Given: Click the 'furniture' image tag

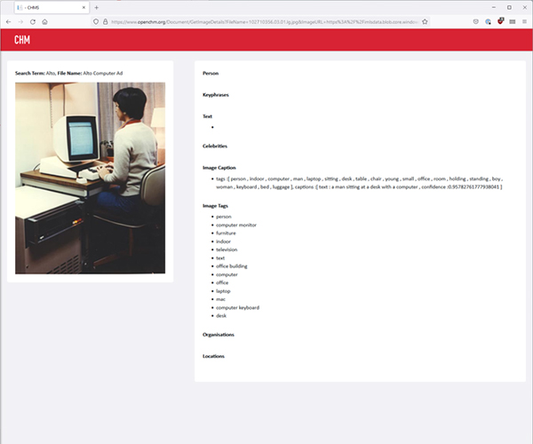Looking at the screenshot, I should 226,233.
